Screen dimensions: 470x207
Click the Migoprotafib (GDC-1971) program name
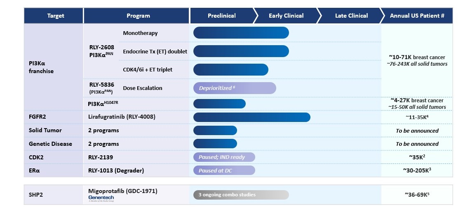pyautogui.click(x=123, y=191)
